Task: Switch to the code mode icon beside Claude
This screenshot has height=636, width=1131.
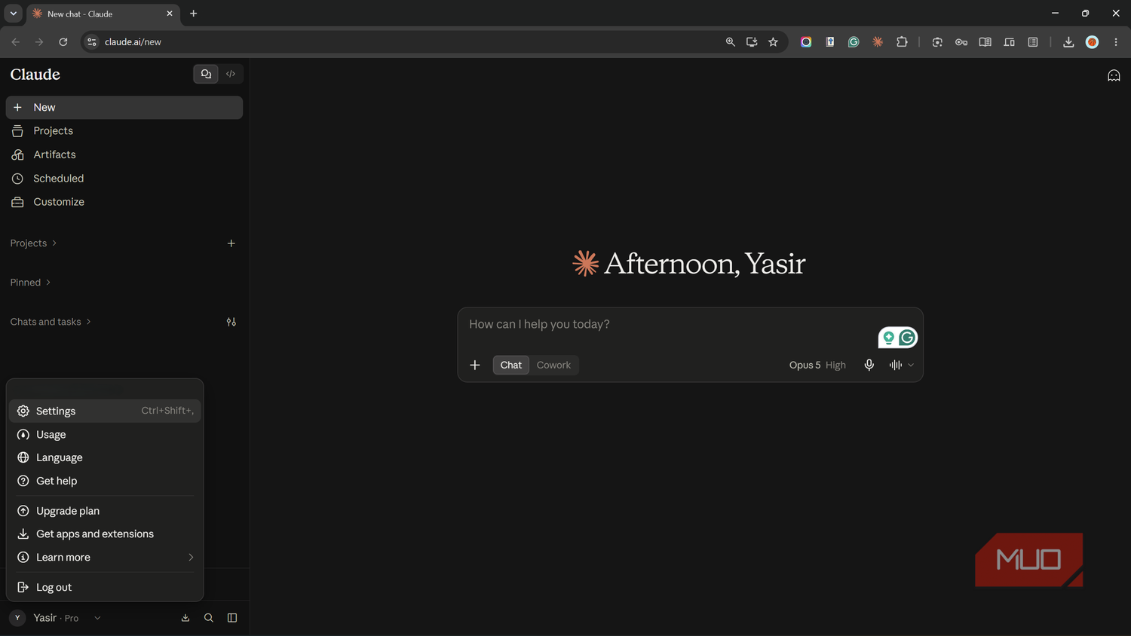Action: (231, 74)
